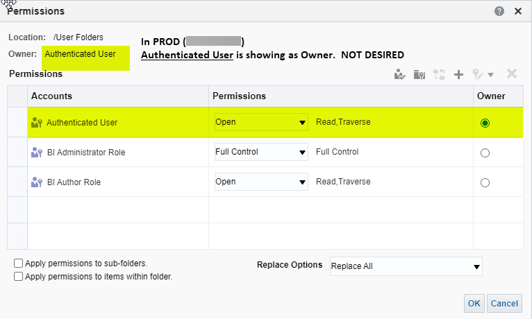Viewport: 532px width, 319px height.
Task: Set BI Author Role as owner
Action: point(485,182)
